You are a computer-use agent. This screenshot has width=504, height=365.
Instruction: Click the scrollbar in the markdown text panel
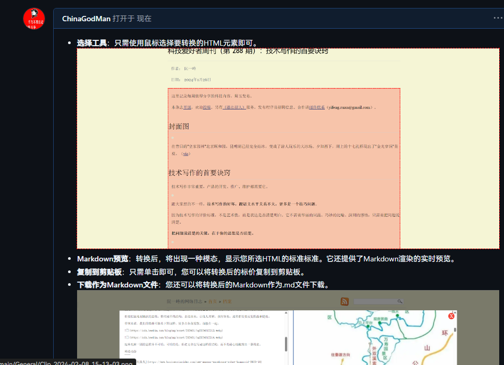point(287,343)
